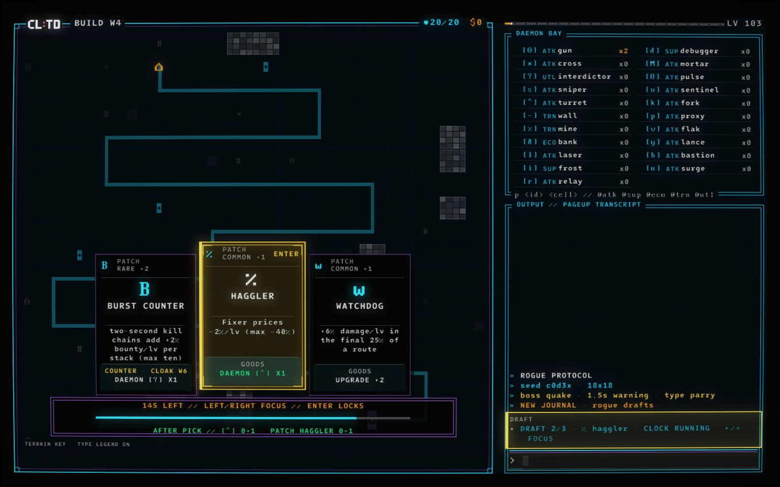Click the large B emblem above the Burst Counter title
This screenshot has height=487, width=780.
point(145,289)
